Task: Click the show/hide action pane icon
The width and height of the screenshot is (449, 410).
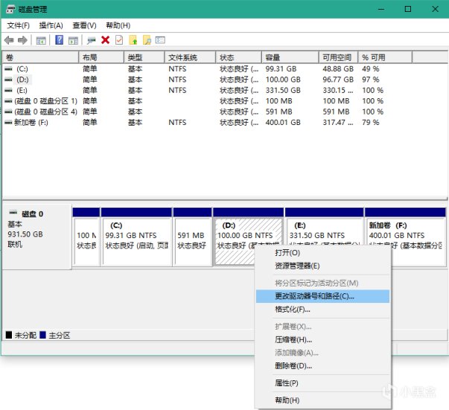Action: pos(73,40)
